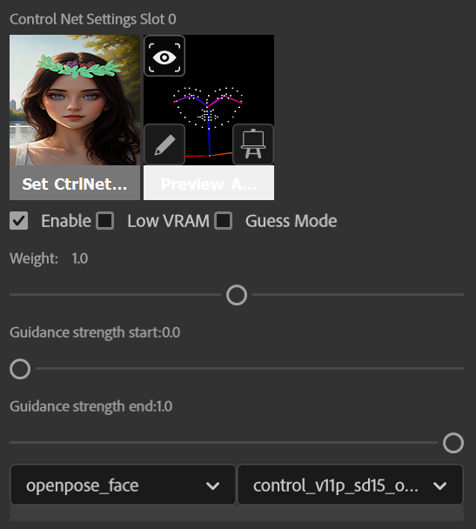Click the openpose skeleton preview image
The width and height of the screenshot is (476, 529).
click(x=209, y=100)
